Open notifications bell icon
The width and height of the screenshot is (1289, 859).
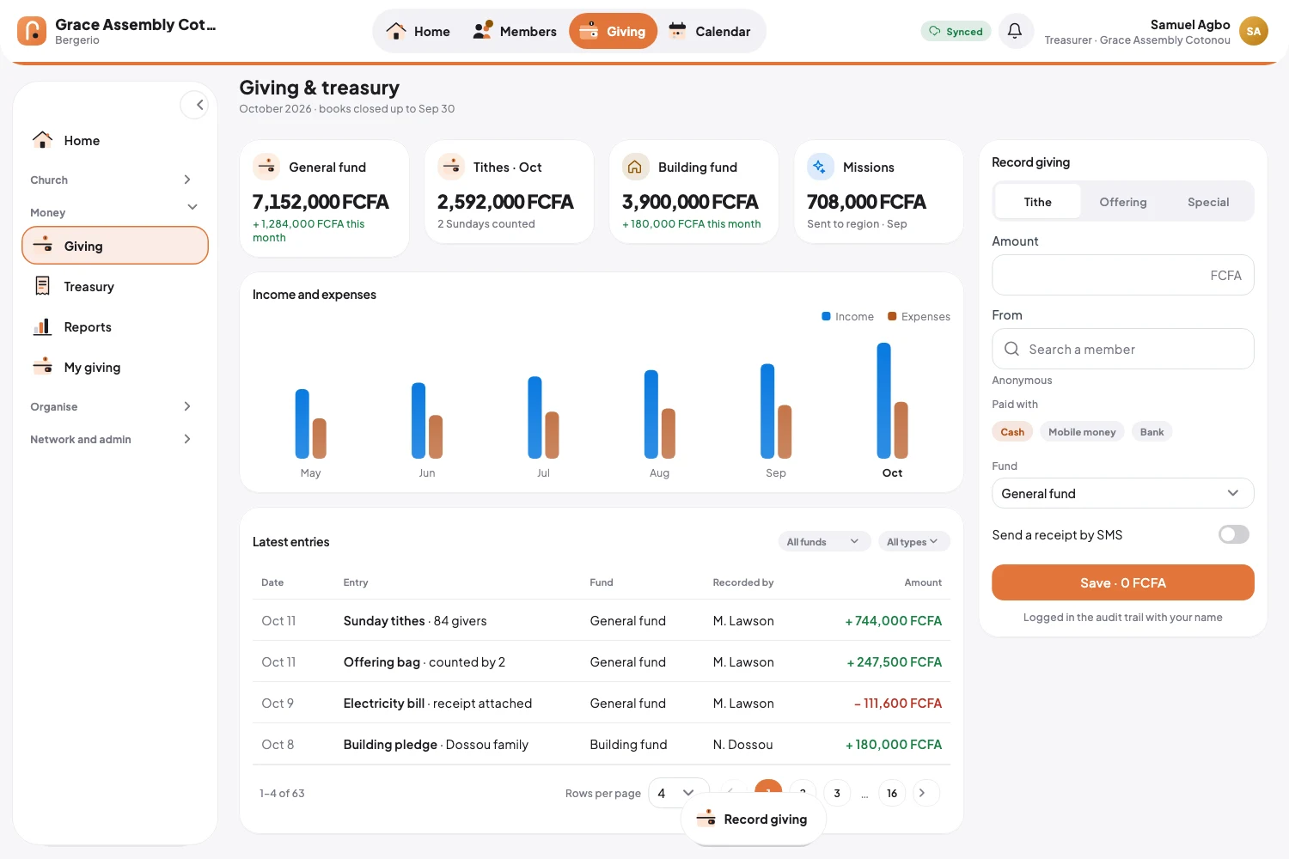[1015, 31]
